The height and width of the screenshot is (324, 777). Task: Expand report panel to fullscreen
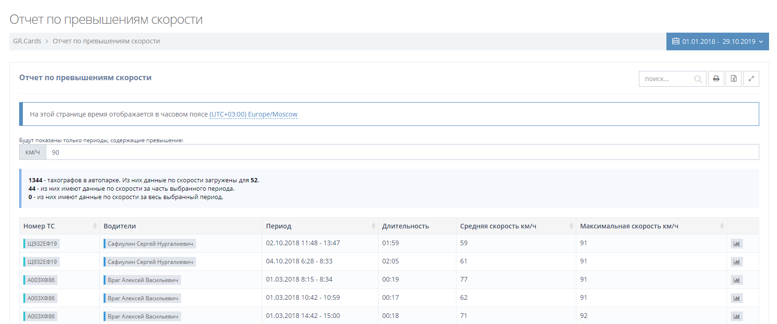[x=751, y=79]
